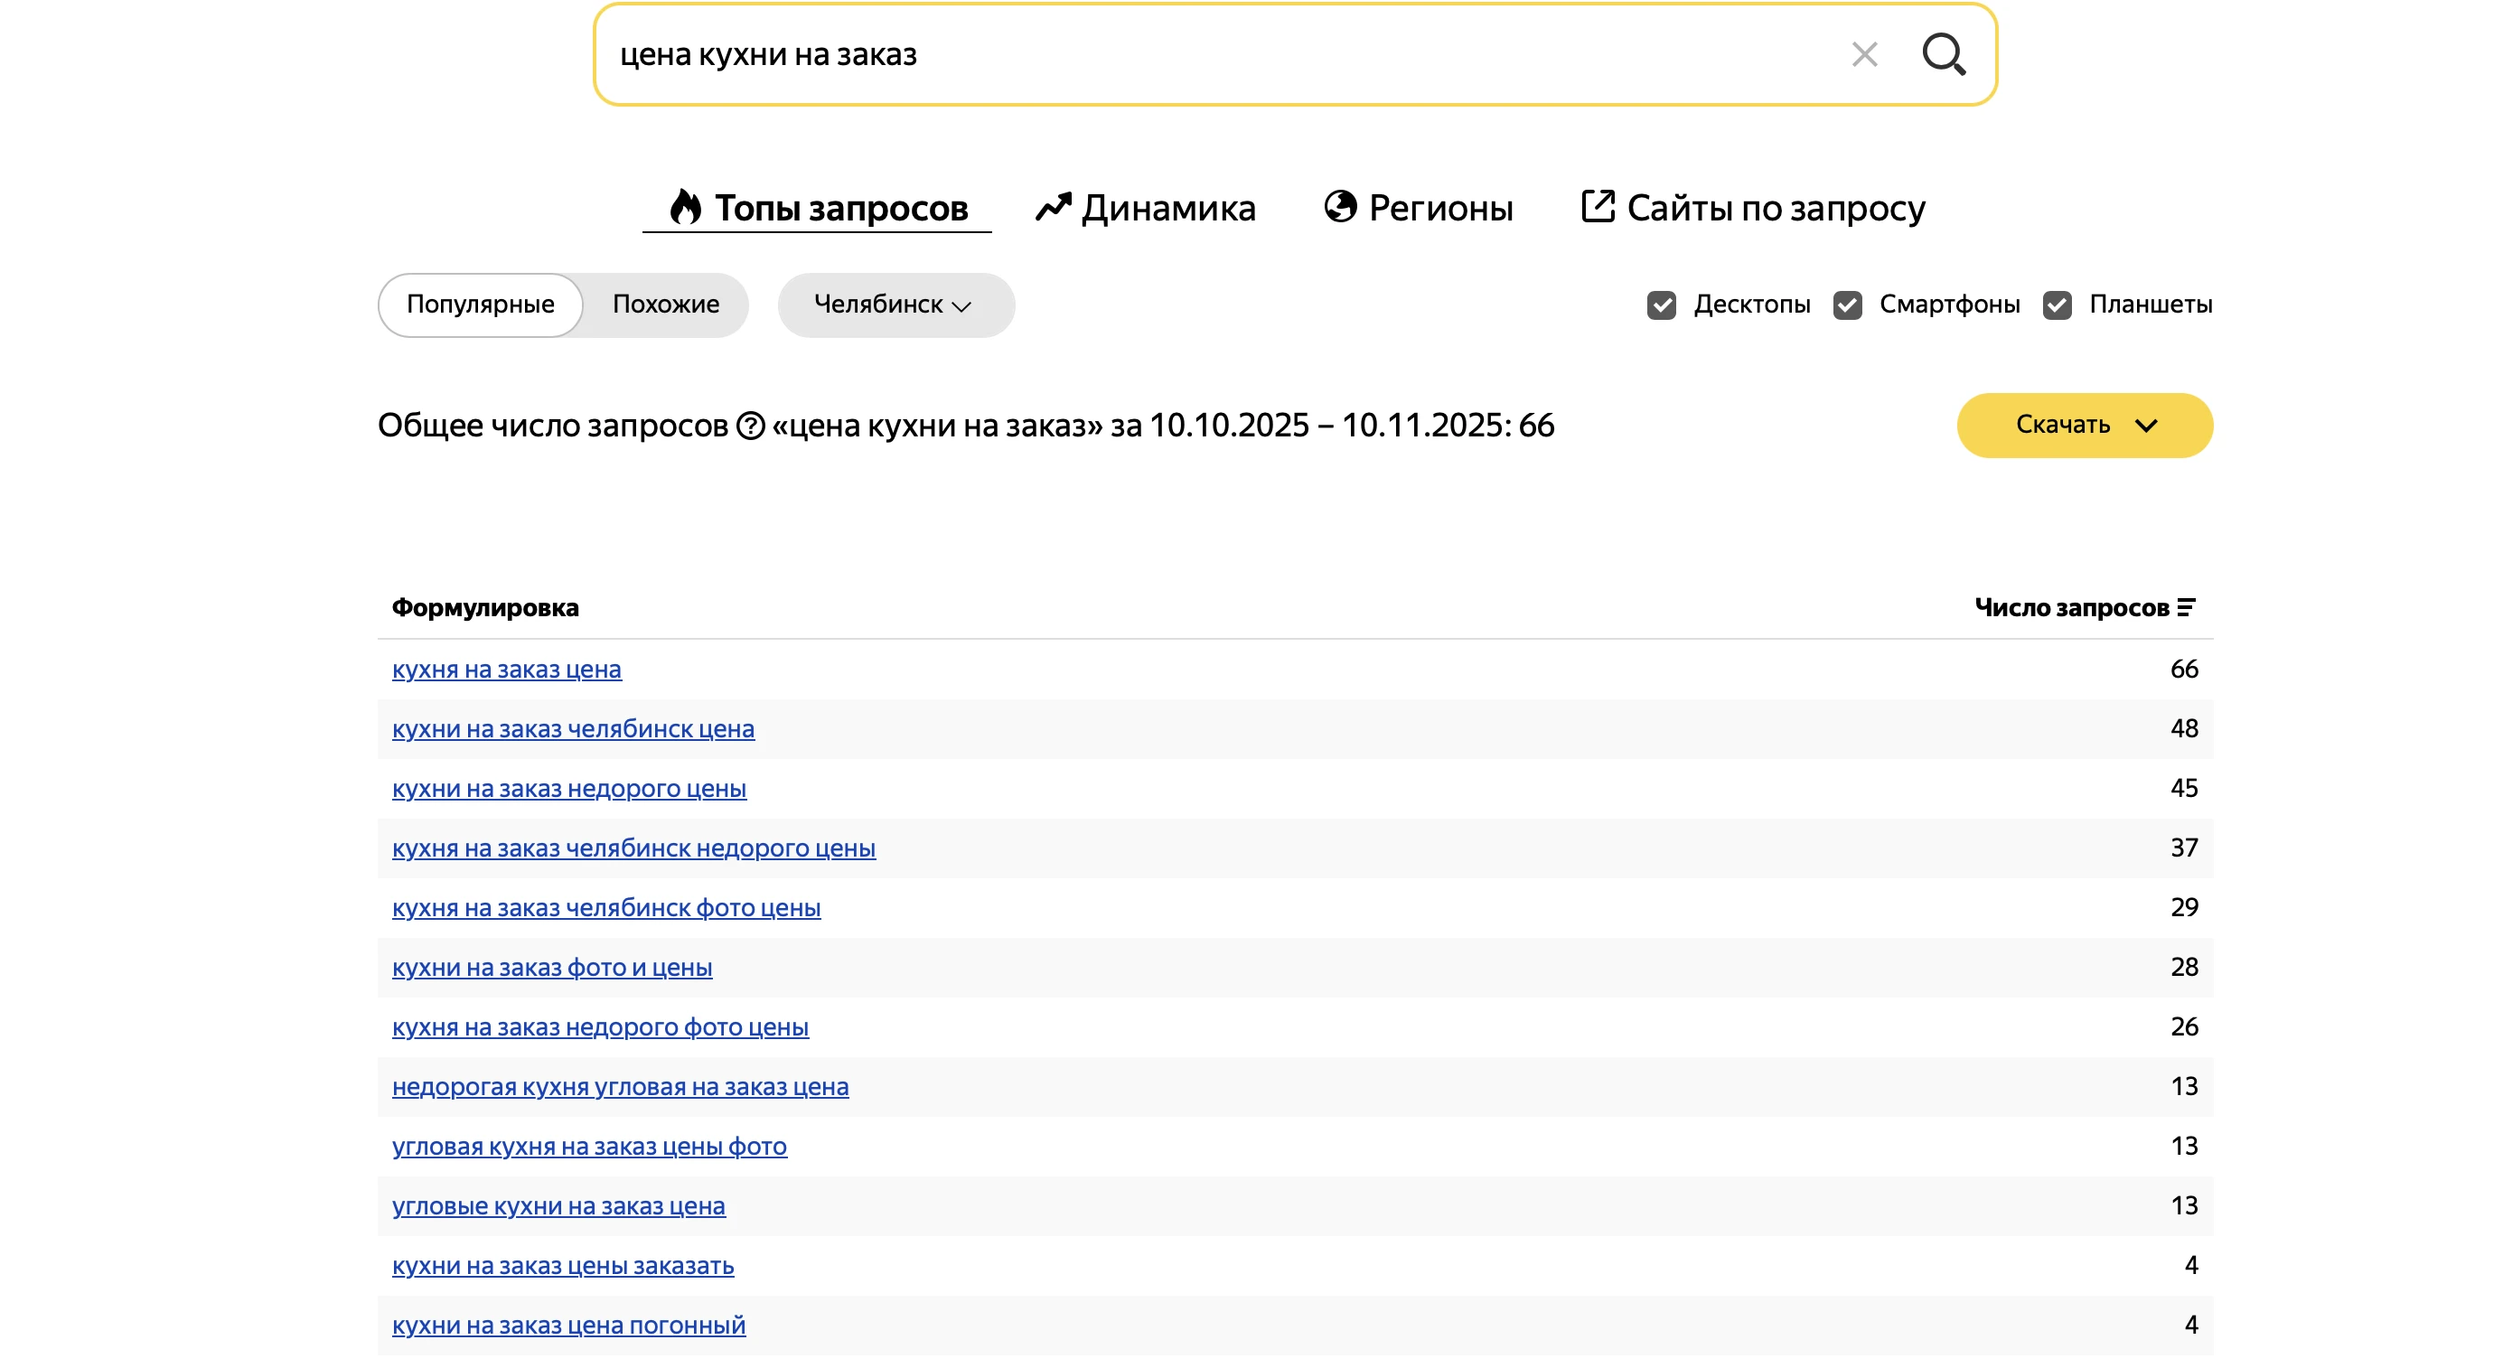Switch to the Регионы tab
This screenshot has width=2503, height=1368.
tap(1440, 208)
